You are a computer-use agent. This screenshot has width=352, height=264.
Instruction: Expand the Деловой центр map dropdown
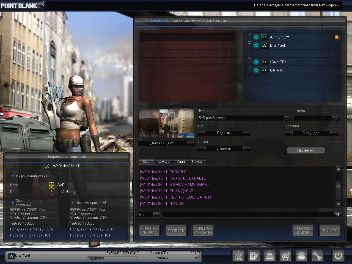[191, 144]
